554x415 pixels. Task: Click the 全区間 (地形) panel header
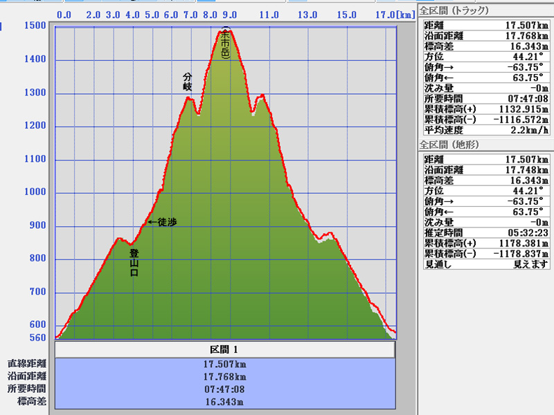tap(449, 145)
